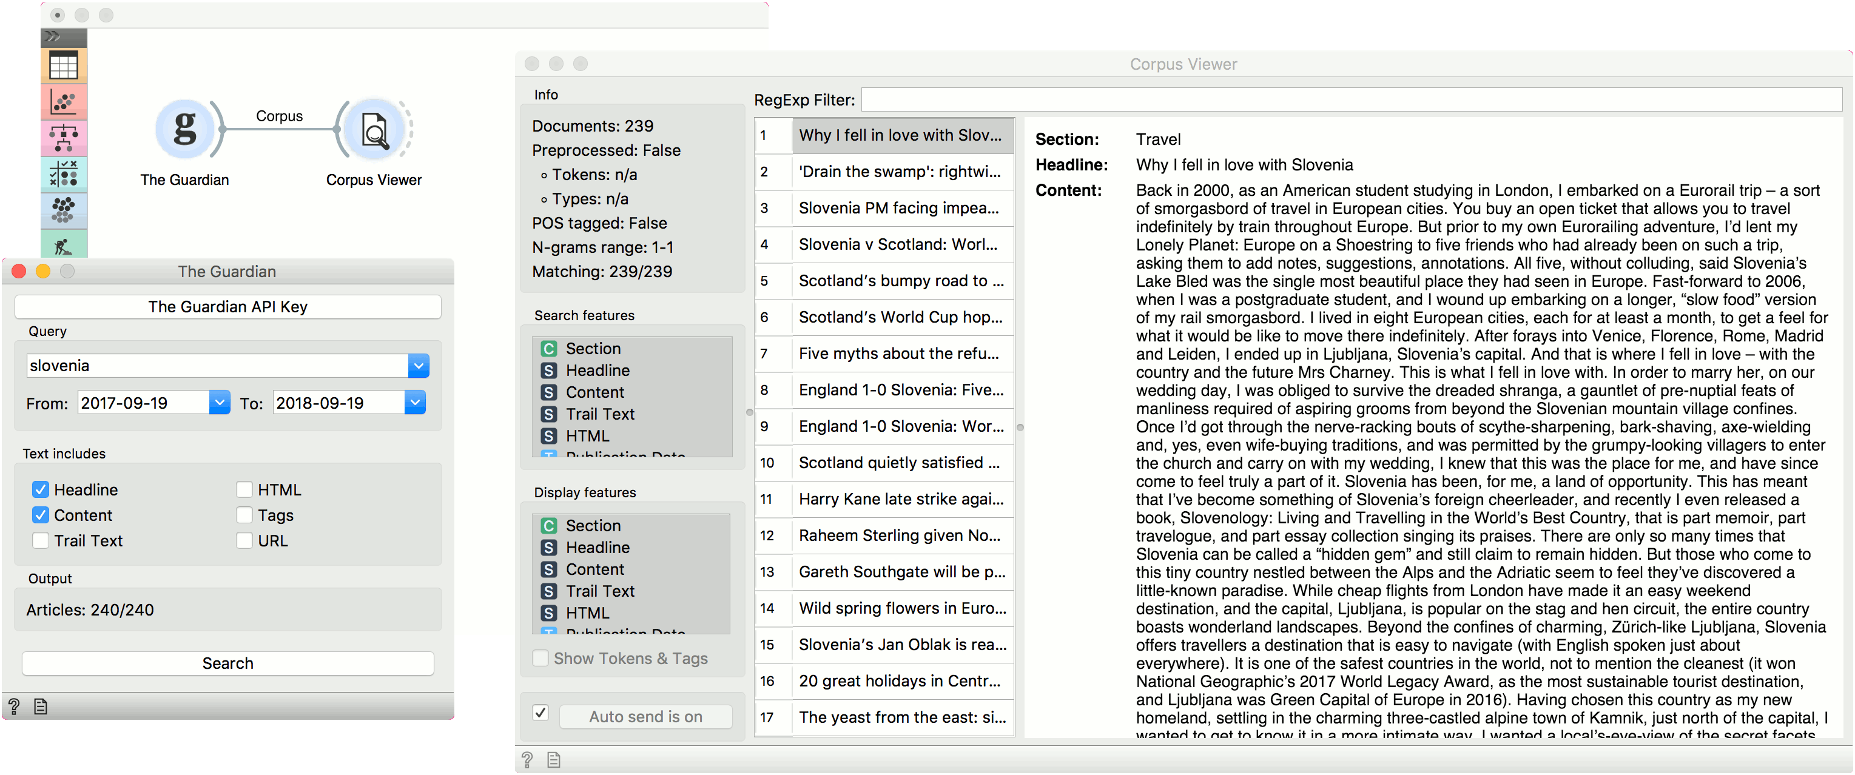Click The Guardian widget node on canvas
The image size is (1855, 775).
[186, 130]
